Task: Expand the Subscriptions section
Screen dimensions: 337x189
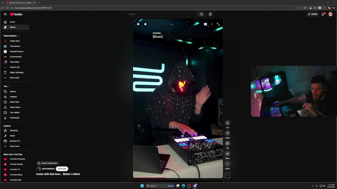Action: click(x=12, y=36)
